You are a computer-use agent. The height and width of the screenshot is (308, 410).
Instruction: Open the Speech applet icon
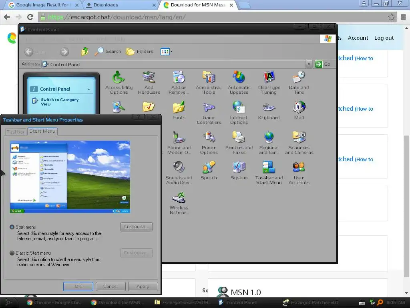(x=209, y=170)
